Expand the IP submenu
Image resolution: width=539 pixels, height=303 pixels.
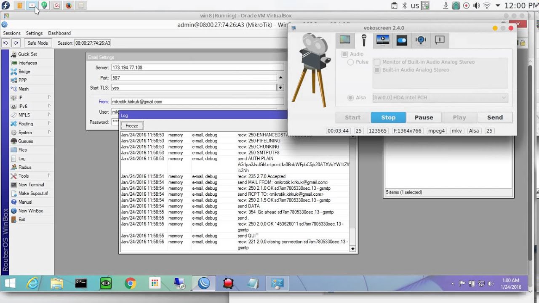(49, 97)
